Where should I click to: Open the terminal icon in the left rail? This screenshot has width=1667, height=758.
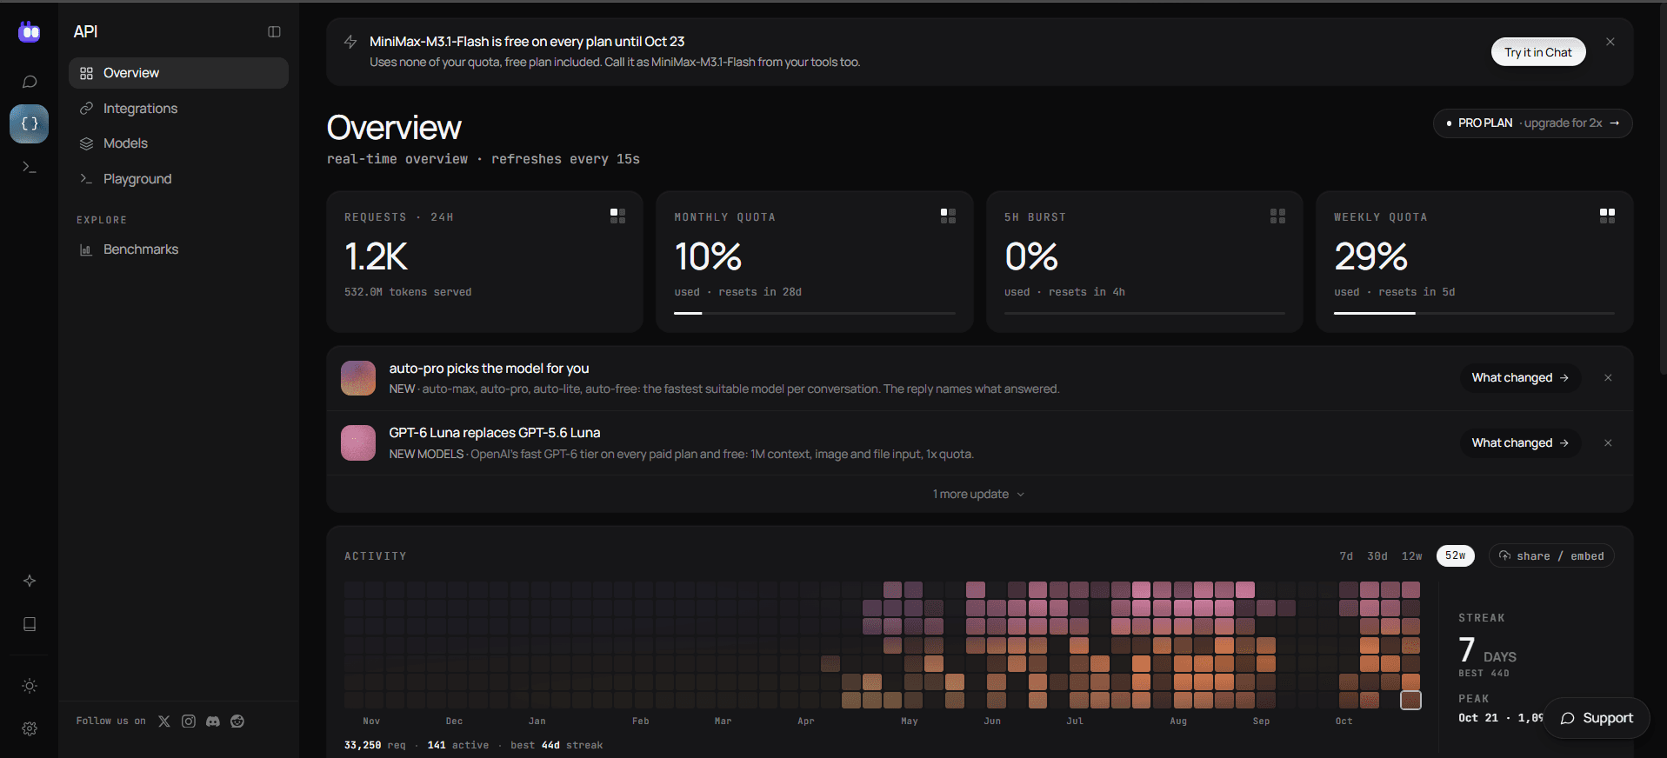[30, 167]
